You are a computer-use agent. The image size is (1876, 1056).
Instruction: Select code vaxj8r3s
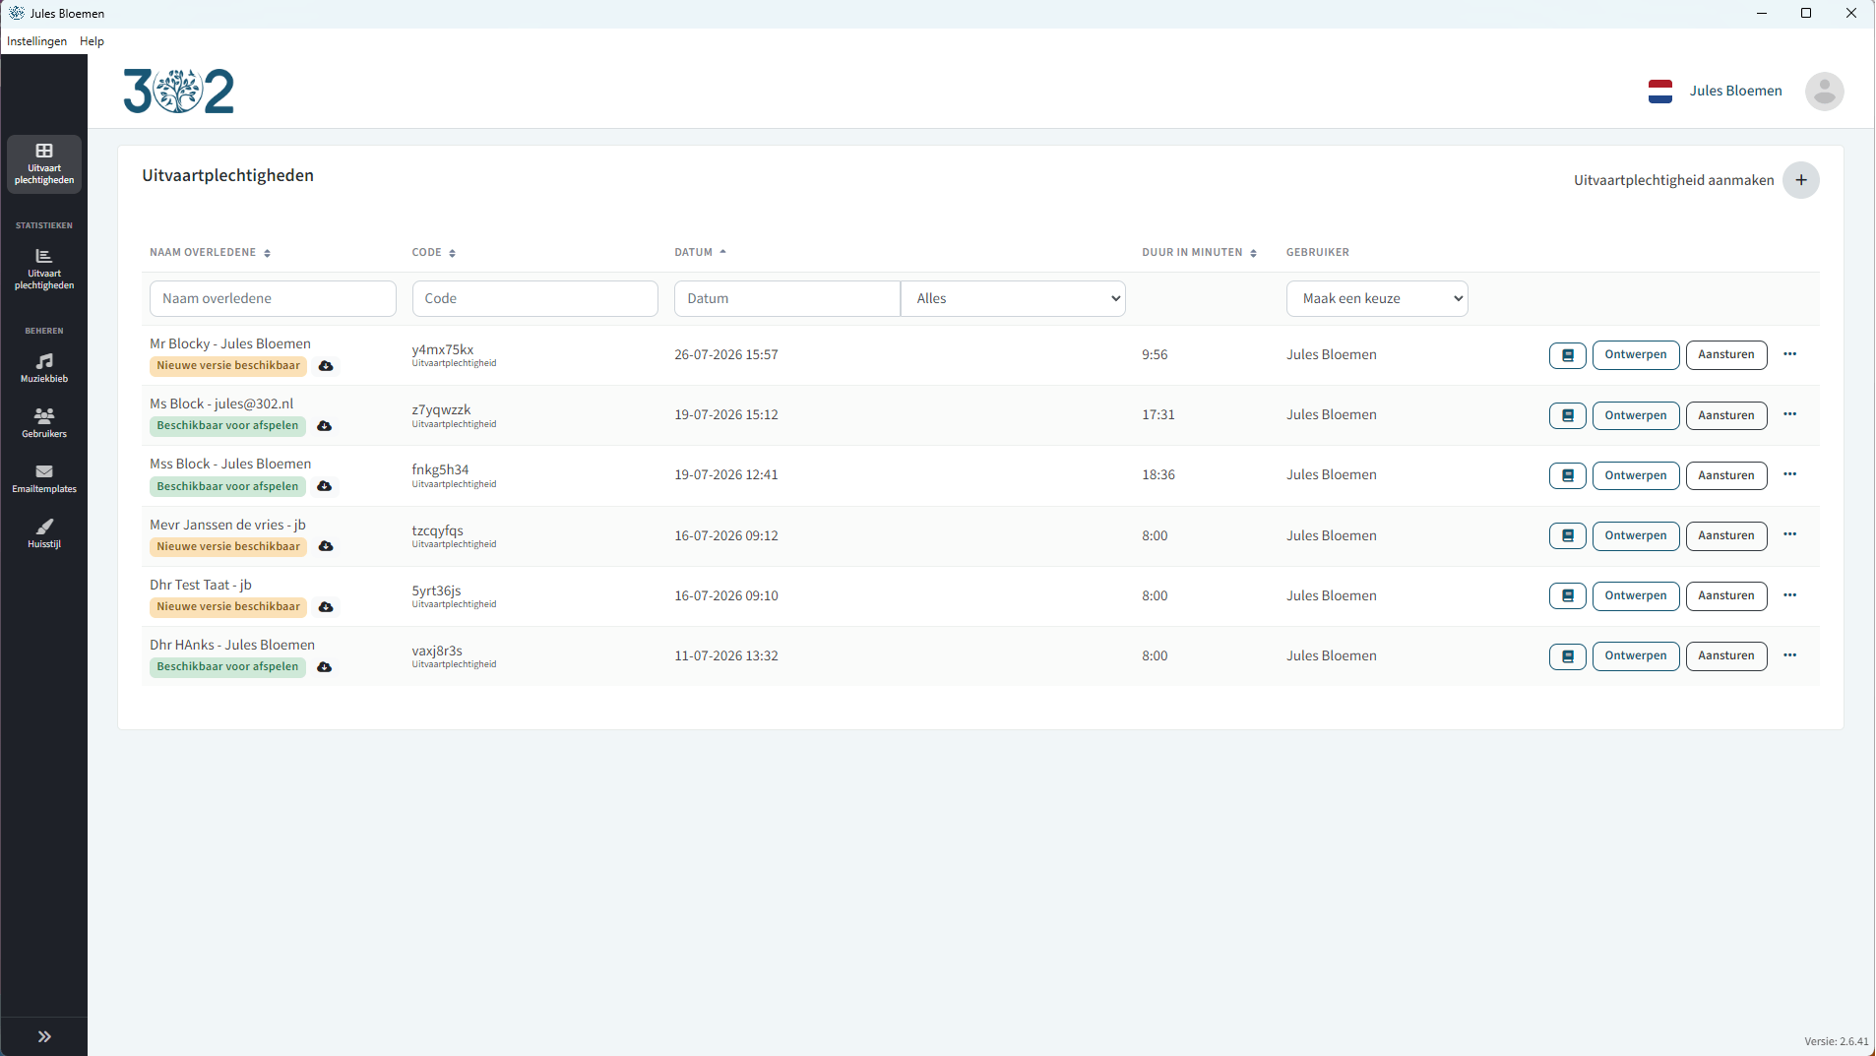click(437, 651)
